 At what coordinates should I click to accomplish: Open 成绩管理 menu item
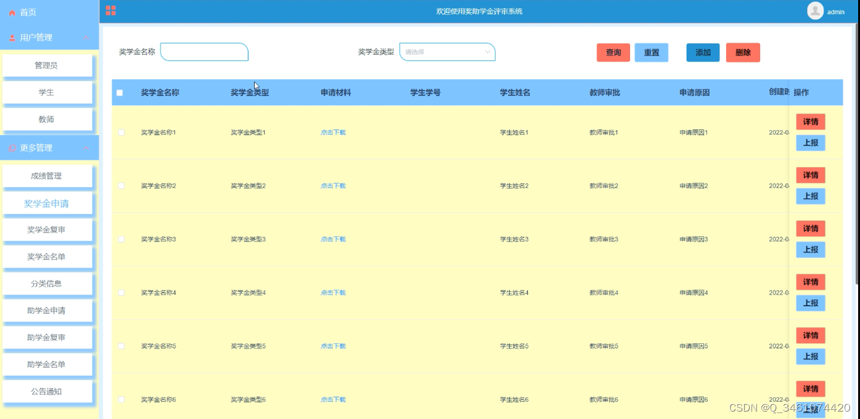46,176
